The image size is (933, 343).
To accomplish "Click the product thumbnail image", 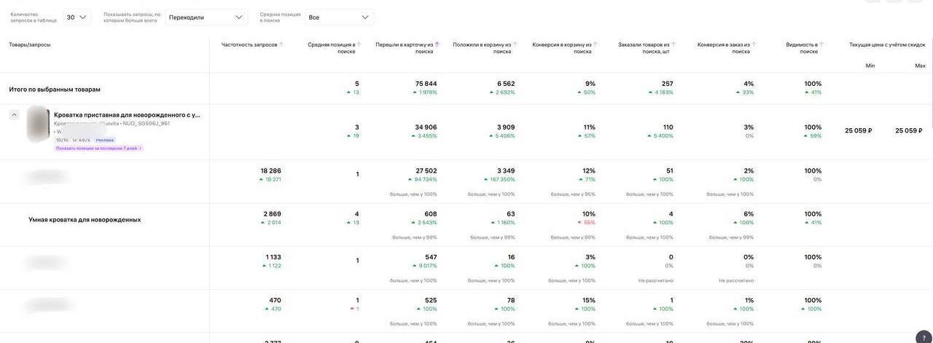I will click(39, 124).
